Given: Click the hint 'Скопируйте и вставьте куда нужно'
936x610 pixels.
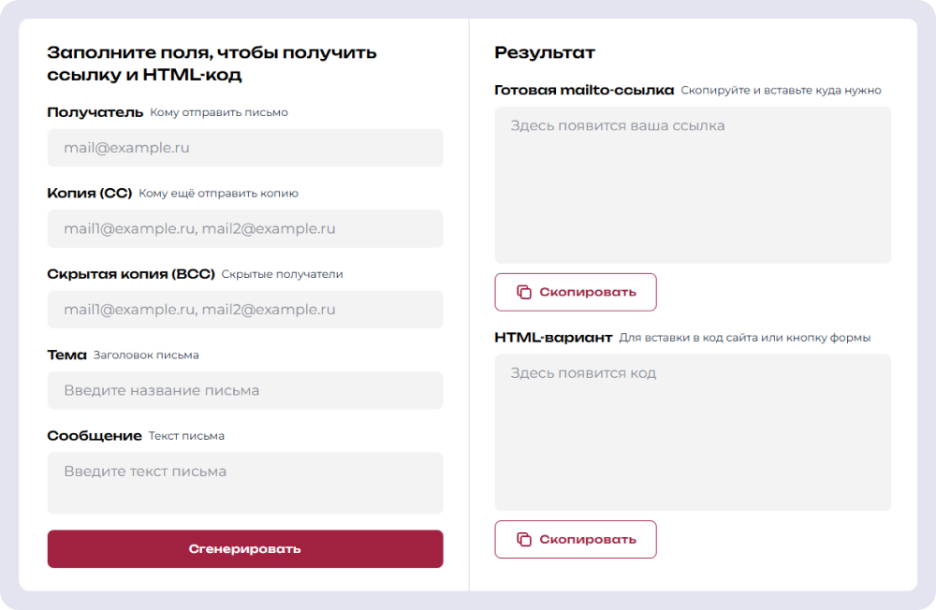Looking at the screenshot, I should pos(781,91).
